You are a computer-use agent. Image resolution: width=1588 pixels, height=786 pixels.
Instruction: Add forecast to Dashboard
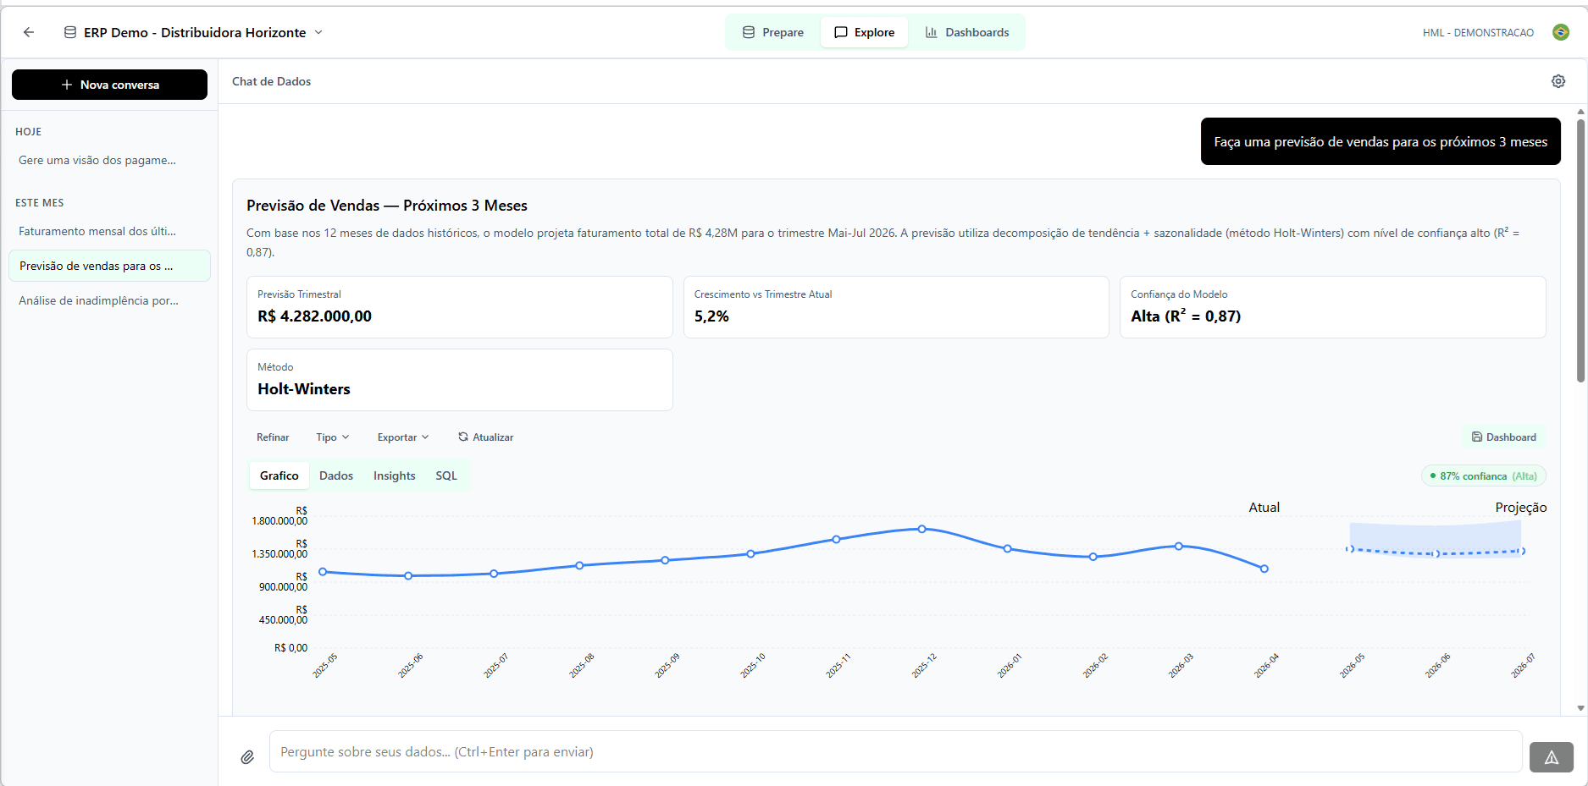point(1503,437)
